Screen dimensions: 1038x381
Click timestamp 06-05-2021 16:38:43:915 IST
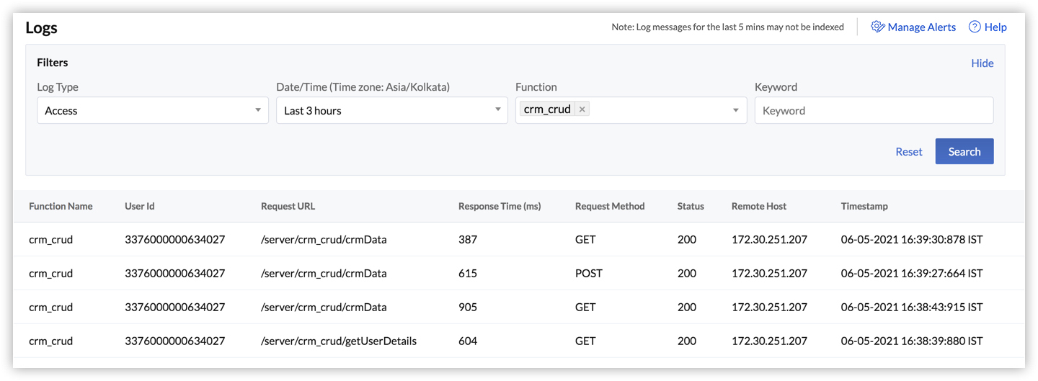click(912, 307)
